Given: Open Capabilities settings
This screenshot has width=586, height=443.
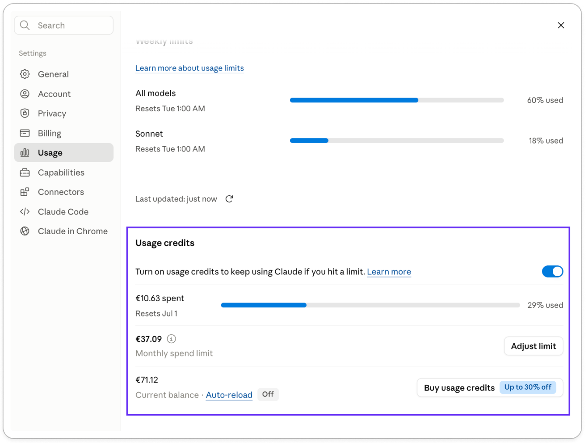Looking at the screenshot, I should pyautogui.click(x=64, y=172).
